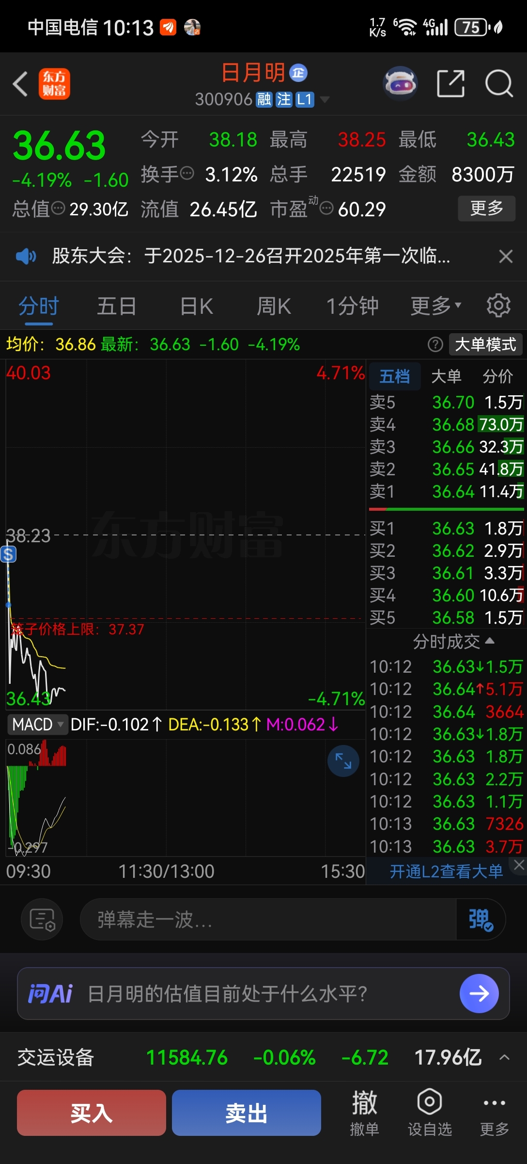Tap the 10:13 36.63 7326 trade row

[x=446, y=824]
